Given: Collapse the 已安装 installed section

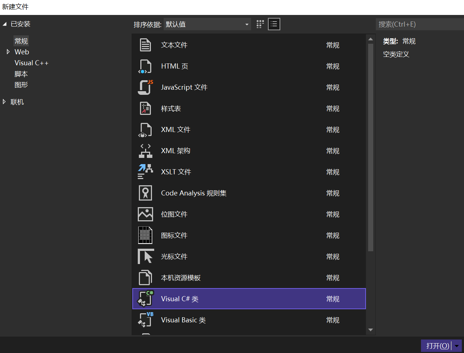Looking at the screenshot, I should point(5,24).
